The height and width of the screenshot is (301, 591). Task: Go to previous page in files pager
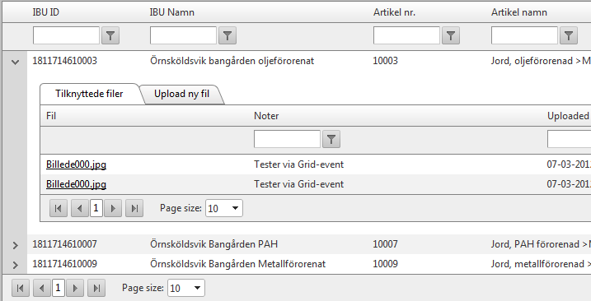click(79, 208)
